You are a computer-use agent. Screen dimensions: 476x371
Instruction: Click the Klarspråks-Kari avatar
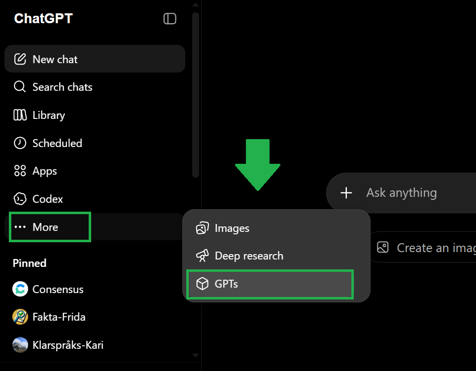pos(20,345)
